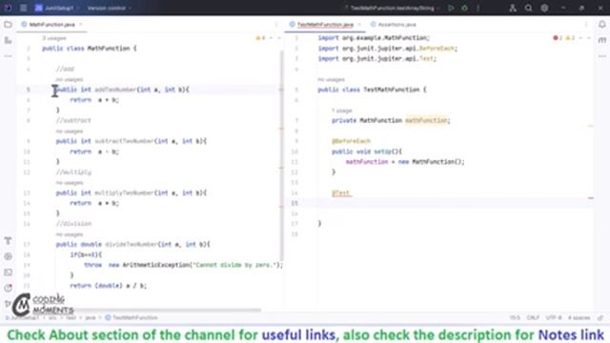610x343 pixels.
Task: Click the addTwoNumber method name
Action: point(115,90)
